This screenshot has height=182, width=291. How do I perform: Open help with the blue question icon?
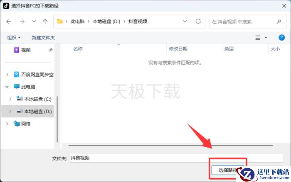pyautogui.click(x=281, y=38)
